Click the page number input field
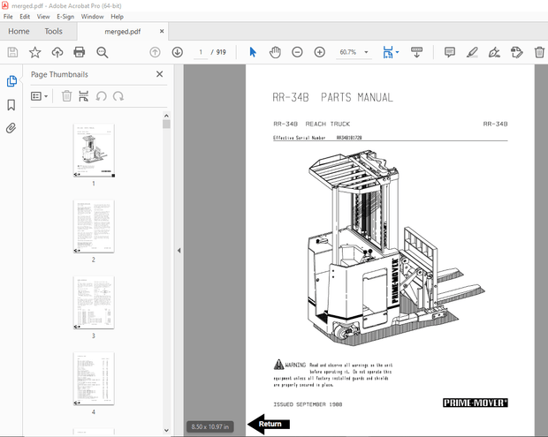Screen dimensions: 548x437 (x=201, y=52)
